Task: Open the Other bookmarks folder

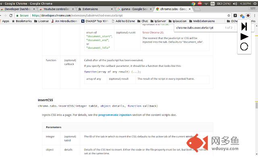Action: click(x=232, y=21)
